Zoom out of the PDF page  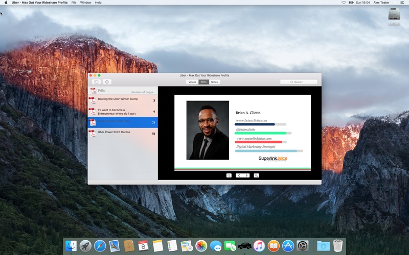(x=229, y=175)
